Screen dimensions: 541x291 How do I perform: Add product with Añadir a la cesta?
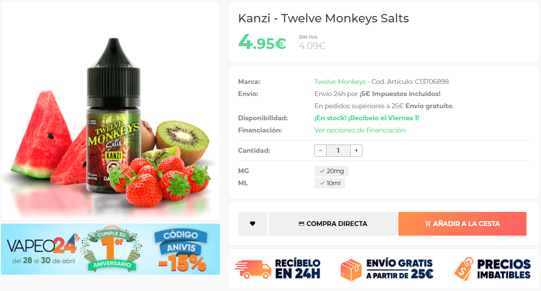pos(462,224)
